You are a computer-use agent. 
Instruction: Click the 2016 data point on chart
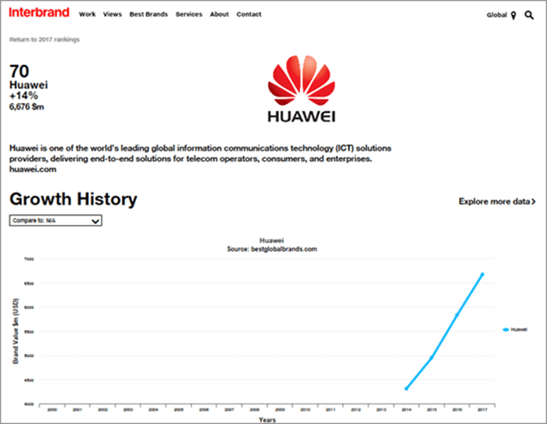pos(457,315)
